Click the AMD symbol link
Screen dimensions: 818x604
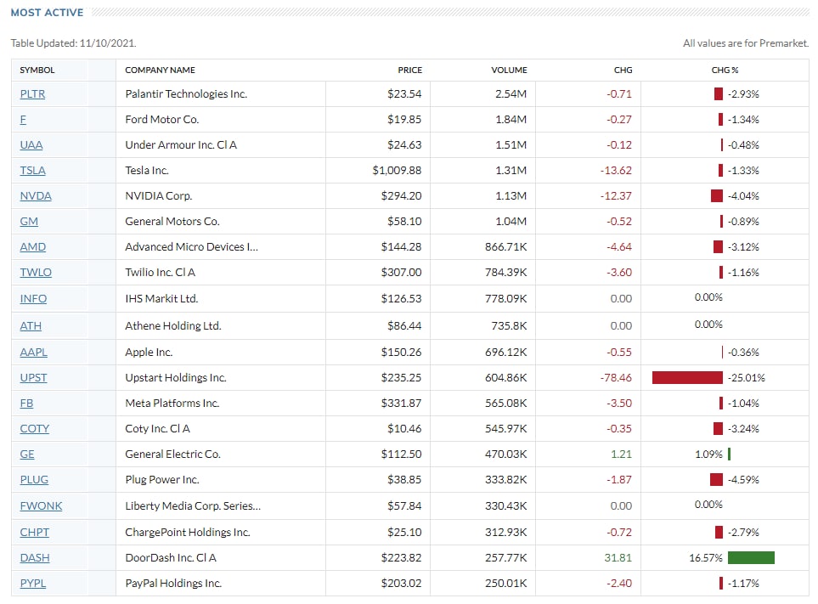coord(33,246)
